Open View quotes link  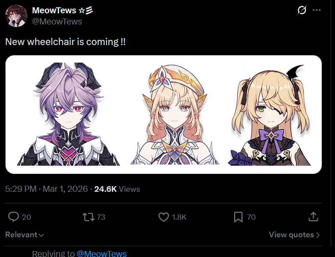294,235
